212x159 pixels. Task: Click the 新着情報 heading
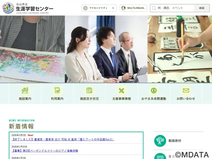click(21, 126)
